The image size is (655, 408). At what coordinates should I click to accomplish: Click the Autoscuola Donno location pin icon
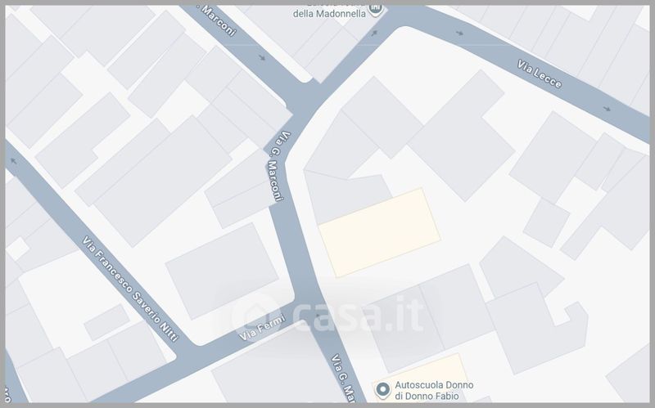[382, 390]
